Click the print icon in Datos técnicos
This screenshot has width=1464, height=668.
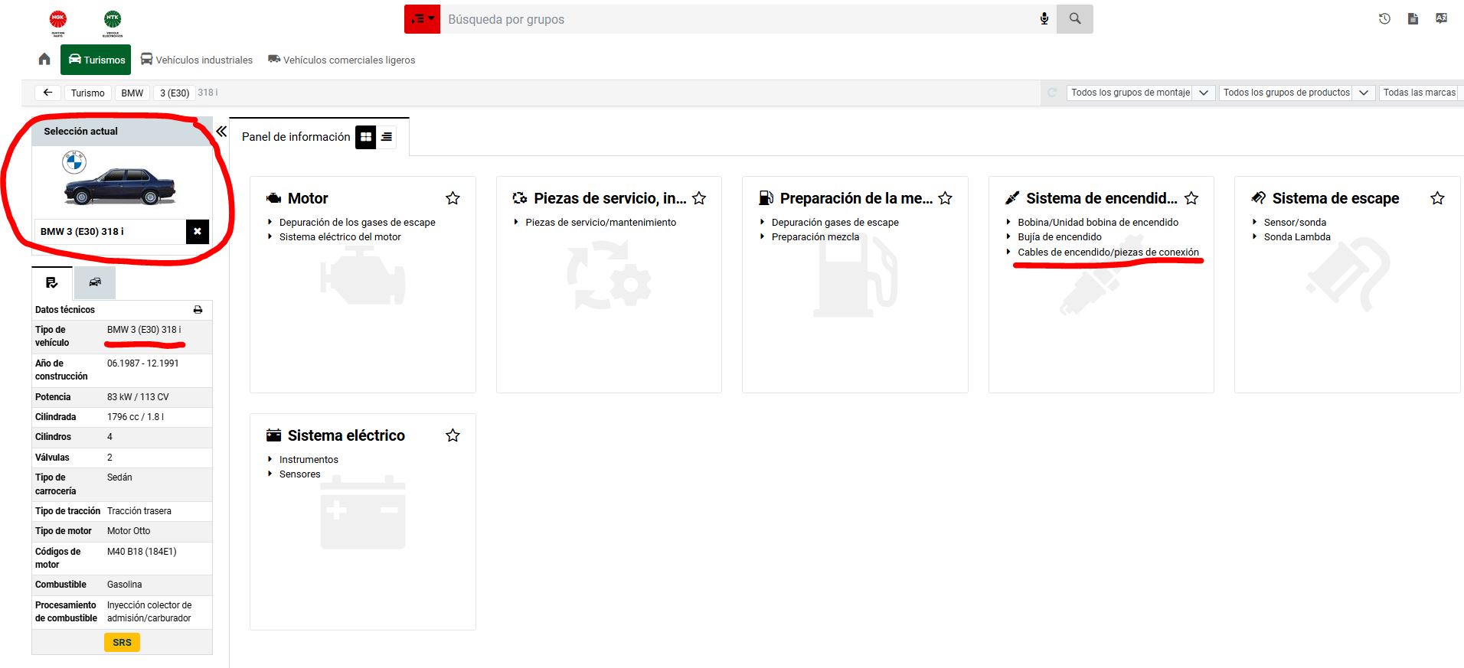198,310
